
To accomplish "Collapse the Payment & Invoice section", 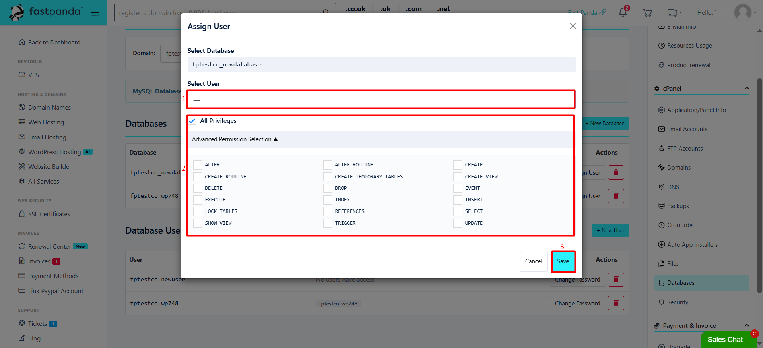I will point(746,325).
